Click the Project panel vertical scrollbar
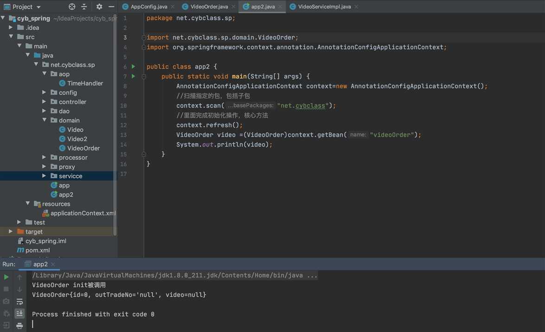The image size is (545, 332). pos(115,125)
